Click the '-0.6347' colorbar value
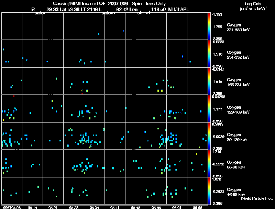 click(x=218, y=69)
